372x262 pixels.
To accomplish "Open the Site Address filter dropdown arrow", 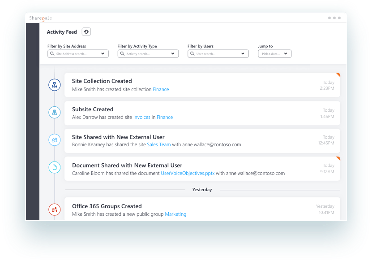I will [103, 54].
